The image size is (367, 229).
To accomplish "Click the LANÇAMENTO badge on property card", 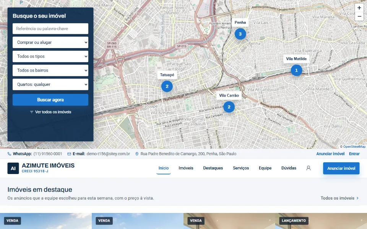I will (x=294, y=221).
